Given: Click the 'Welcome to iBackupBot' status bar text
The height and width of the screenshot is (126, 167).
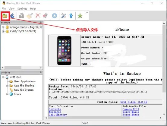Looking at the screenshot, I should tap(25, 123).
